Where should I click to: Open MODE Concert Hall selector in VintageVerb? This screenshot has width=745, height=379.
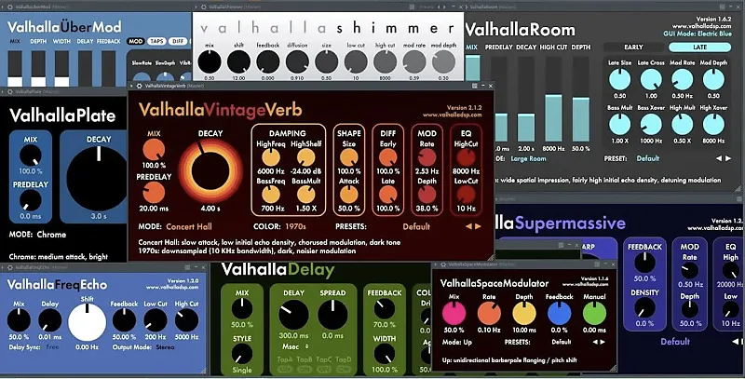click(x=189, y=226)
